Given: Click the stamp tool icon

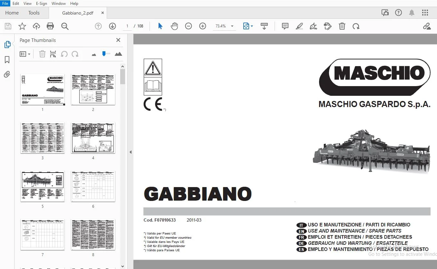Looking at the screenshot, I should [x=328, y=26].
